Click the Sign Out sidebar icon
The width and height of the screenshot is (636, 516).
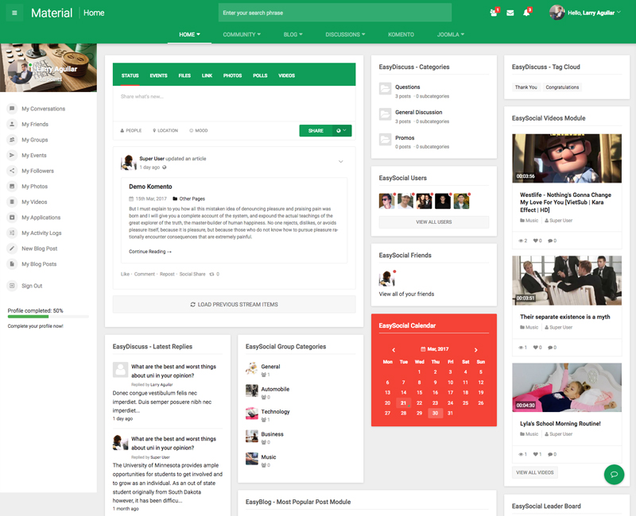12,286
